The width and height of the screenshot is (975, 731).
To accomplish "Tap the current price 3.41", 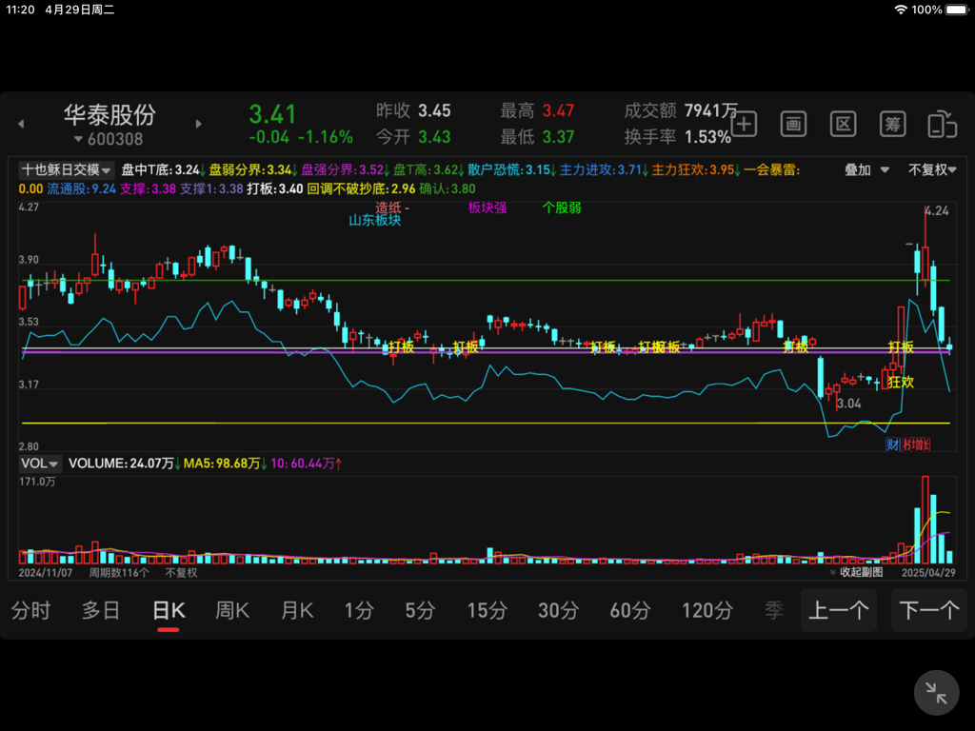I will 273,114.
